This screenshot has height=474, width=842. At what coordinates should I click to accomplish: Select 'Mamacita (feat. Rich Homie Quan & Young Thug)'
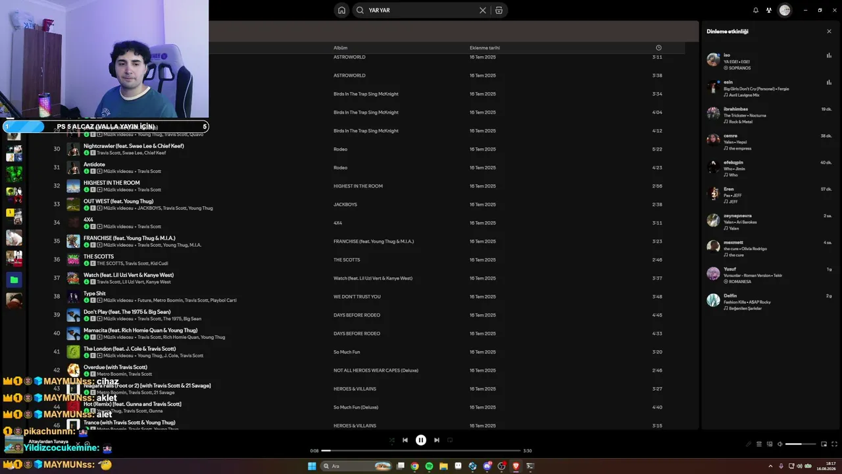(x=140, y=330)
